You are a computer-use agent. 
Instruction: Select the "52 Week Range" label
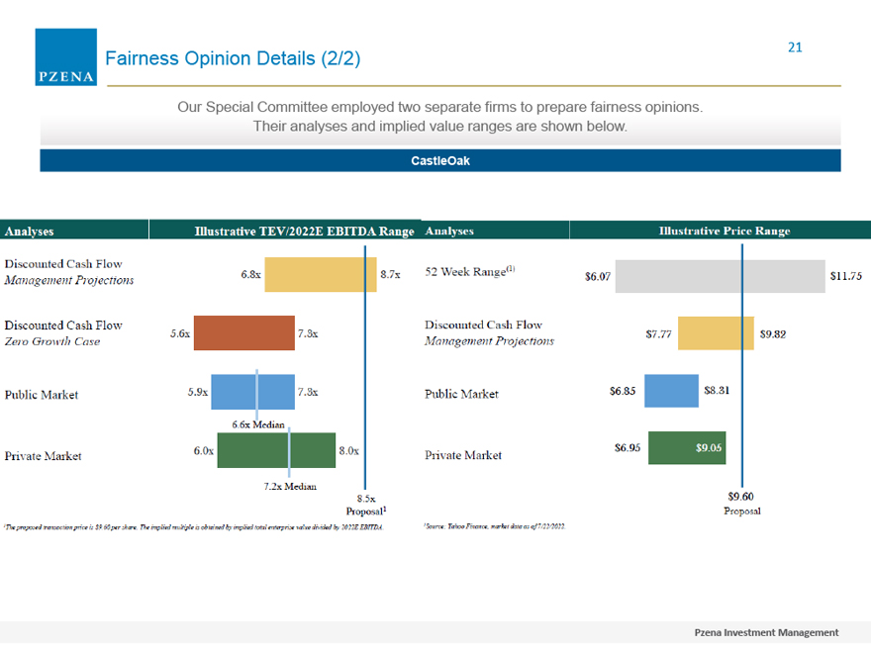[470, 271]
